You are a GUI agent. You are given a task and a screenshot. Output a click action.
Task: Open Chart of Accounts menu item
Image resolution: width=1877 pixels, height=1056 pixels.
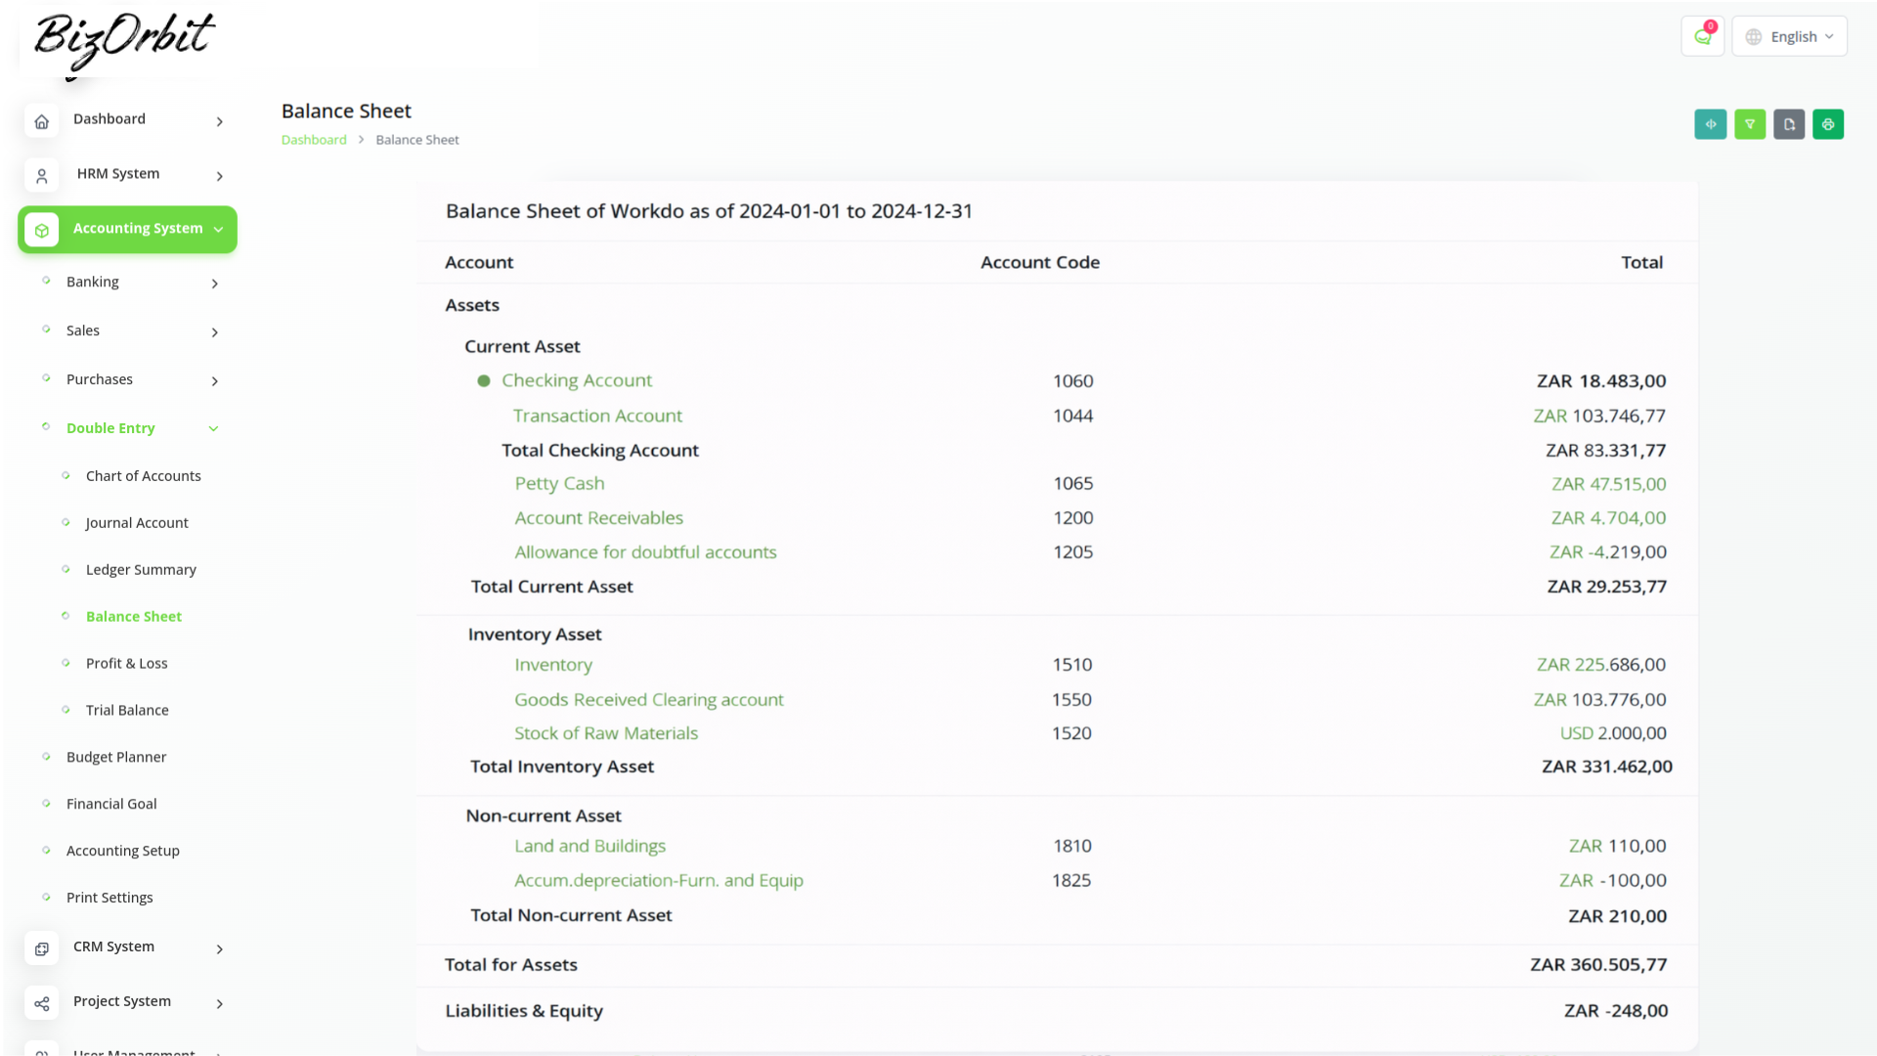(x=144, y=476)
